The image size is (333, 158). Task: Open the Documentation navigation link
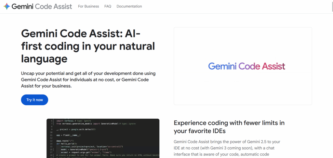point(129,7)
